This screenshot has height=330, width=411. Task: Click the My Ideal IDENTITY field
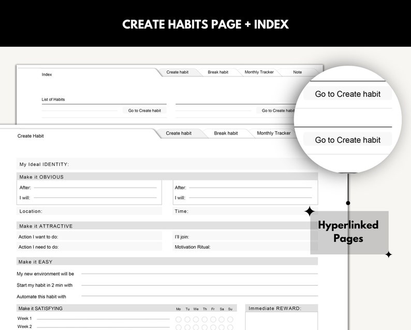point(167,164)
